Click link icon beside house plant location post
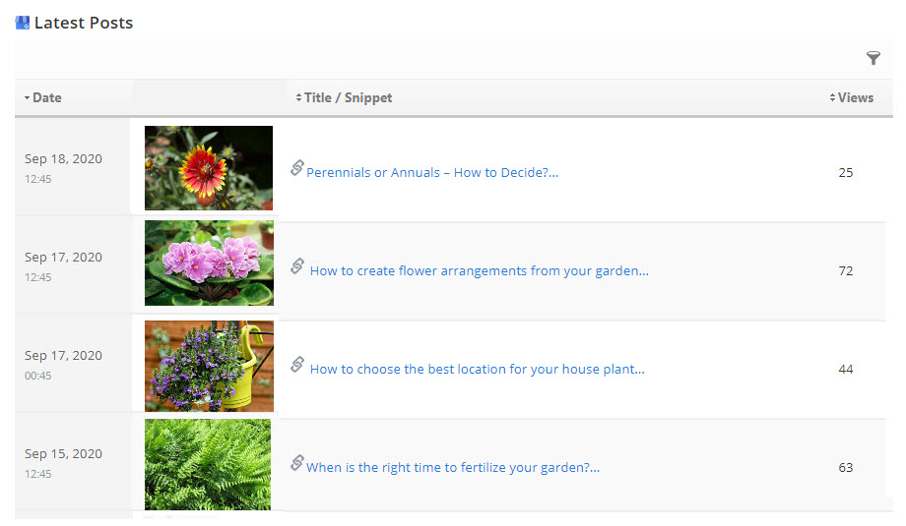The image size is (906, 526). (296, 365)
